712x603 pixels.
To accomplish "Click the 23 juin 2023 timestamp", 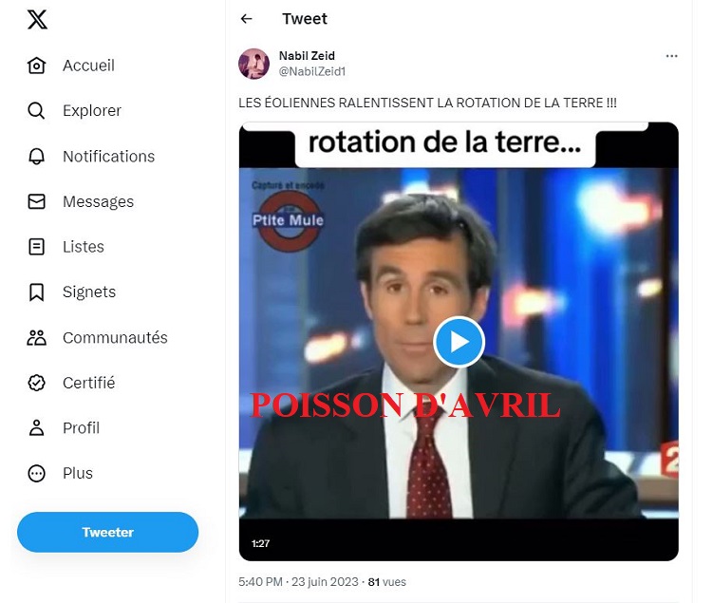I will [x=325, y=582].
